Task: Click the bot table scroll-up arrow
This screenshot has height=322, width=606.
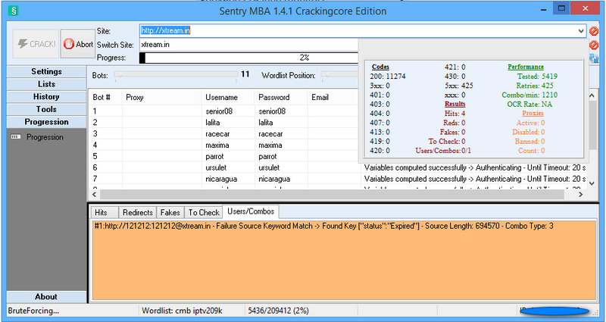Action: click(x=592, y=95)
